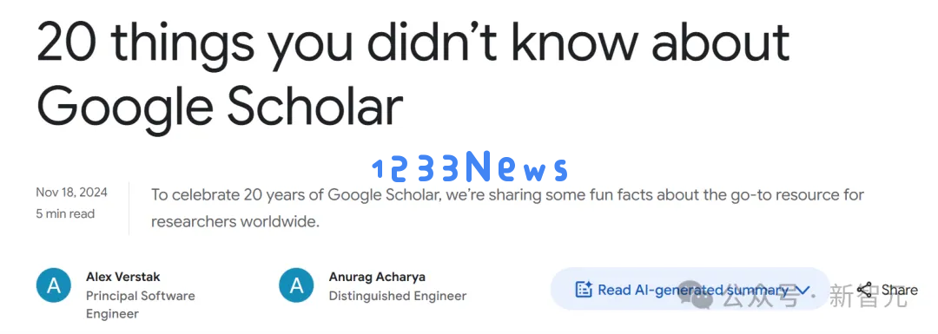
Task: Click Anurag Acharya's circular avatar icon
Action: [x=296, y=285]
